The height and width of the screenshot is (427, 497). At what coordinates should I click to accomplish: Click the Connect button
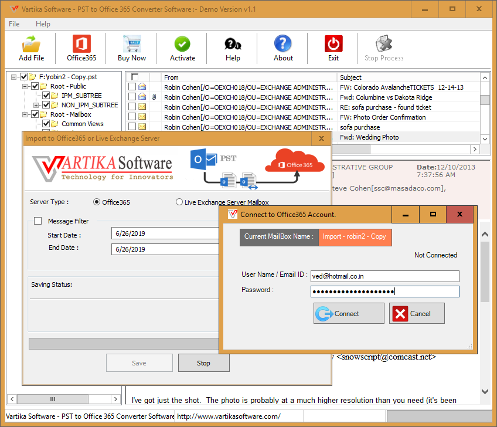349,313
